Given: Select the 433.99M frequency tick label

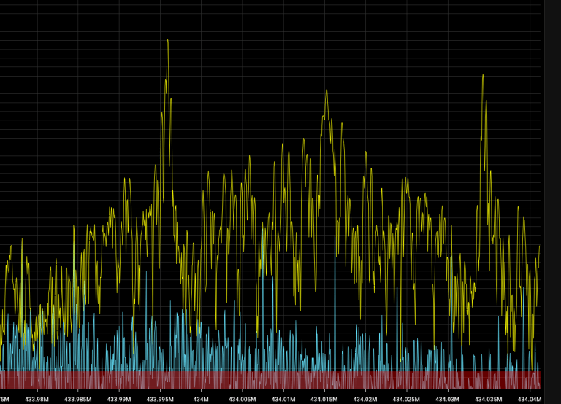Looking at the screenshot, I should pyautogui.click(x=118, y=399).
